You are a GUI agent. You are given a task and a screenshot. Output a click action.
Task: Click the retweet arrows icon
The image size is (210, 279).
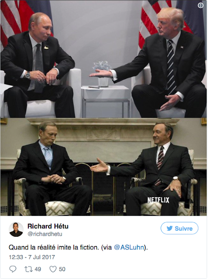(28, 269)
